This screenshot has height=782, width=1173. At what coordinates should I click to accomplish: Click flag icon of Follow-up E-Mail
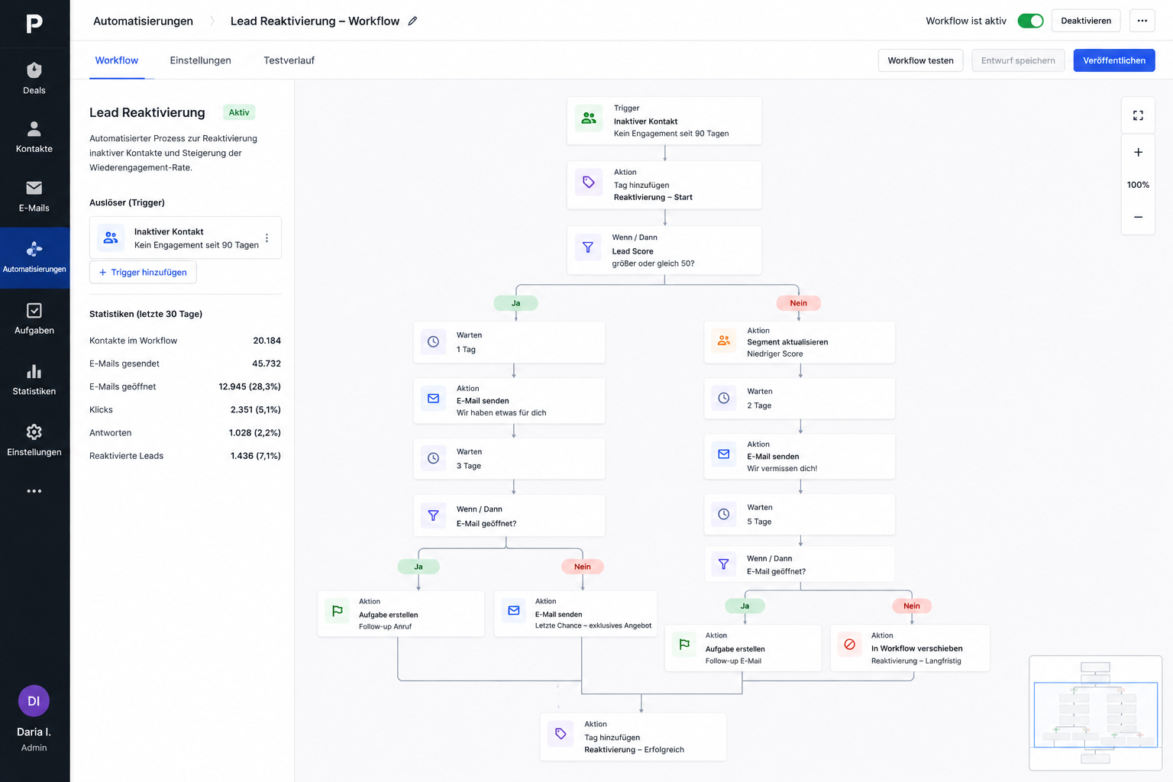(684, 645)
